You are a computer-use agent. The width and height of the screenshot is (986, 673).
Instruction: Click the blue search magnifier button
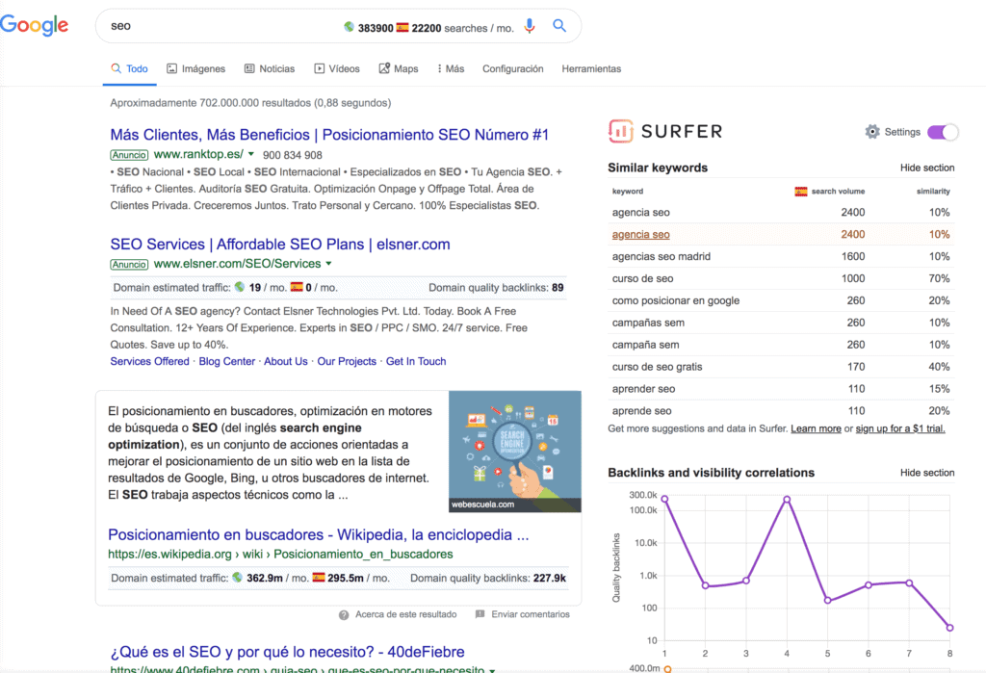[x=559, y=26]
